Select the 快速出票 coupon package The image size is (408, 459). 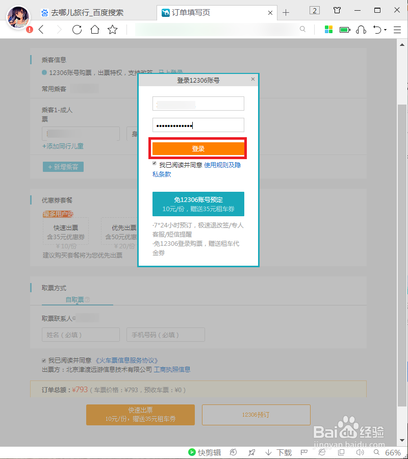pos(66,232)
